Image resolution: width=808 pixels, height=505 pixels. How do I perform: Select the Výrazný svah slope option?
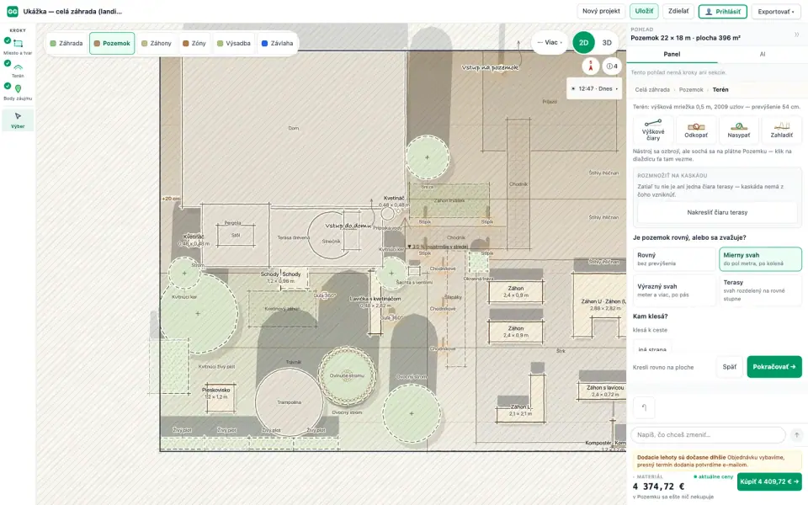point(674,290)
